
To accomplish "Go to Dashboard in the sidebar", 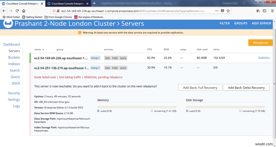I will pyautogui.click(x=11, y=45).
